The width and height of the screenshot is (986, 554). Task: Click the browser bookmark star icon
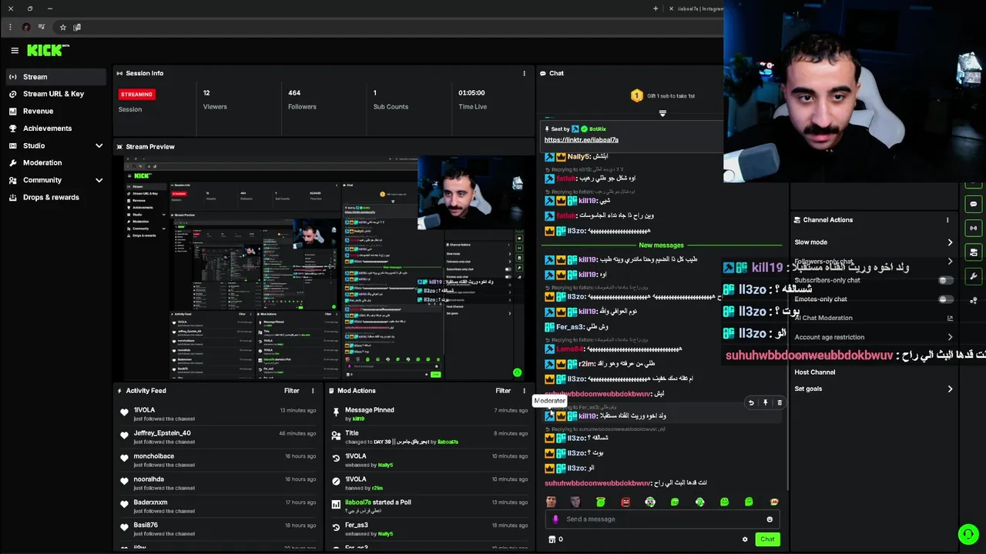pos(63,27)
